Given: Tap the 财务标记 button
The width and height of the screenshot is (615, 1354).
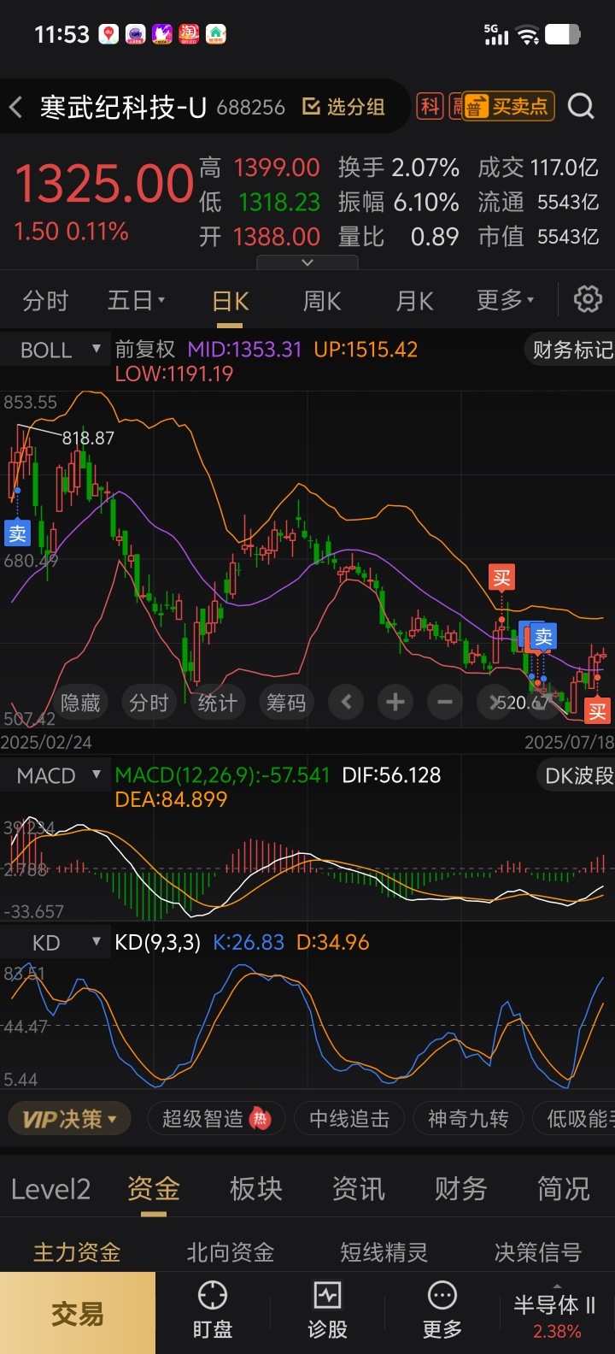Looking at the screenshot, I should pyautogui.click(x=571, y=350).
